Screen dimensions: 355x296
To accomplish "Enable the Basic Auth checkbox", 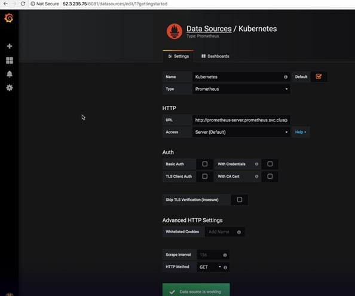I will click(204, 164).
